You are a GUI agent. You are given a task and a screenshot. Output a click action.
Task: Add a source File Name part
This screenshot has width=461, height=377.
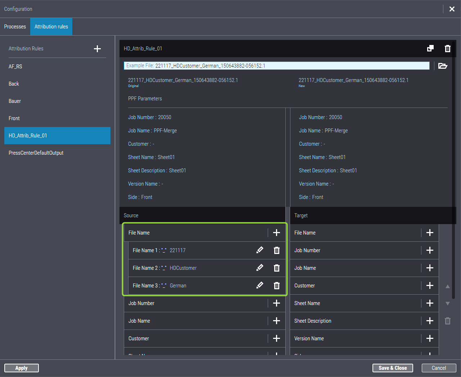coord(276,233)
